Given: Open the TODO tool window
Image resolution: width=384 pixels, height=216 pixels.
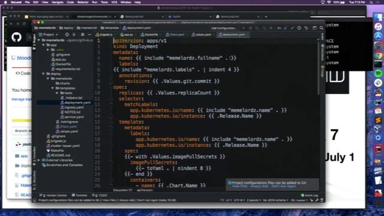Looking at the screenshot, I should (100, 196).
